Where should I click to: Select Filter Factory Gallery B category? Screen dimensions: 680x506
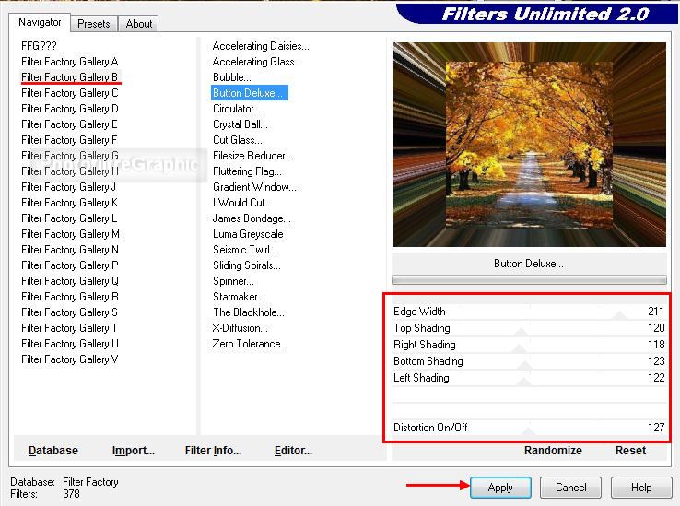70,77
